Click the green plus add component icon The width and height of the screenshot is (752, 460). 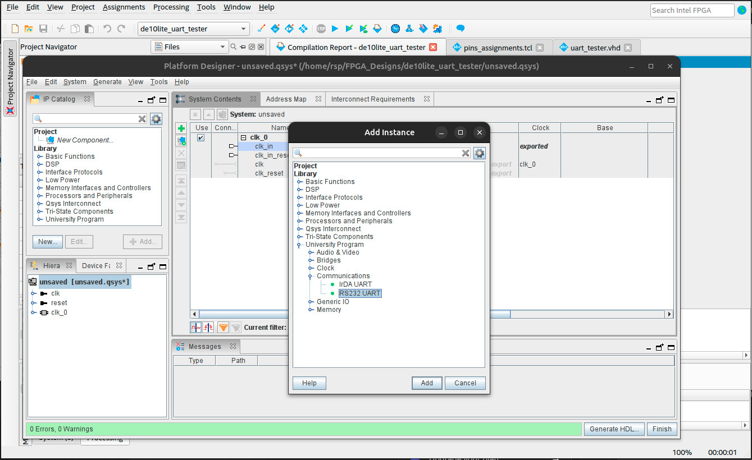coord(181,128)
